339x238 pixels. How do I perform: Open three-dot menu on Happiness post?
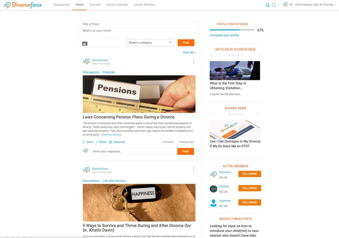(193, 170)
